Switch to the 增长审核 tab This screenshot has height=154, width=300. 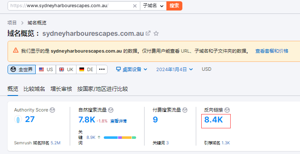pyautogui.click(x=61, y=89)
